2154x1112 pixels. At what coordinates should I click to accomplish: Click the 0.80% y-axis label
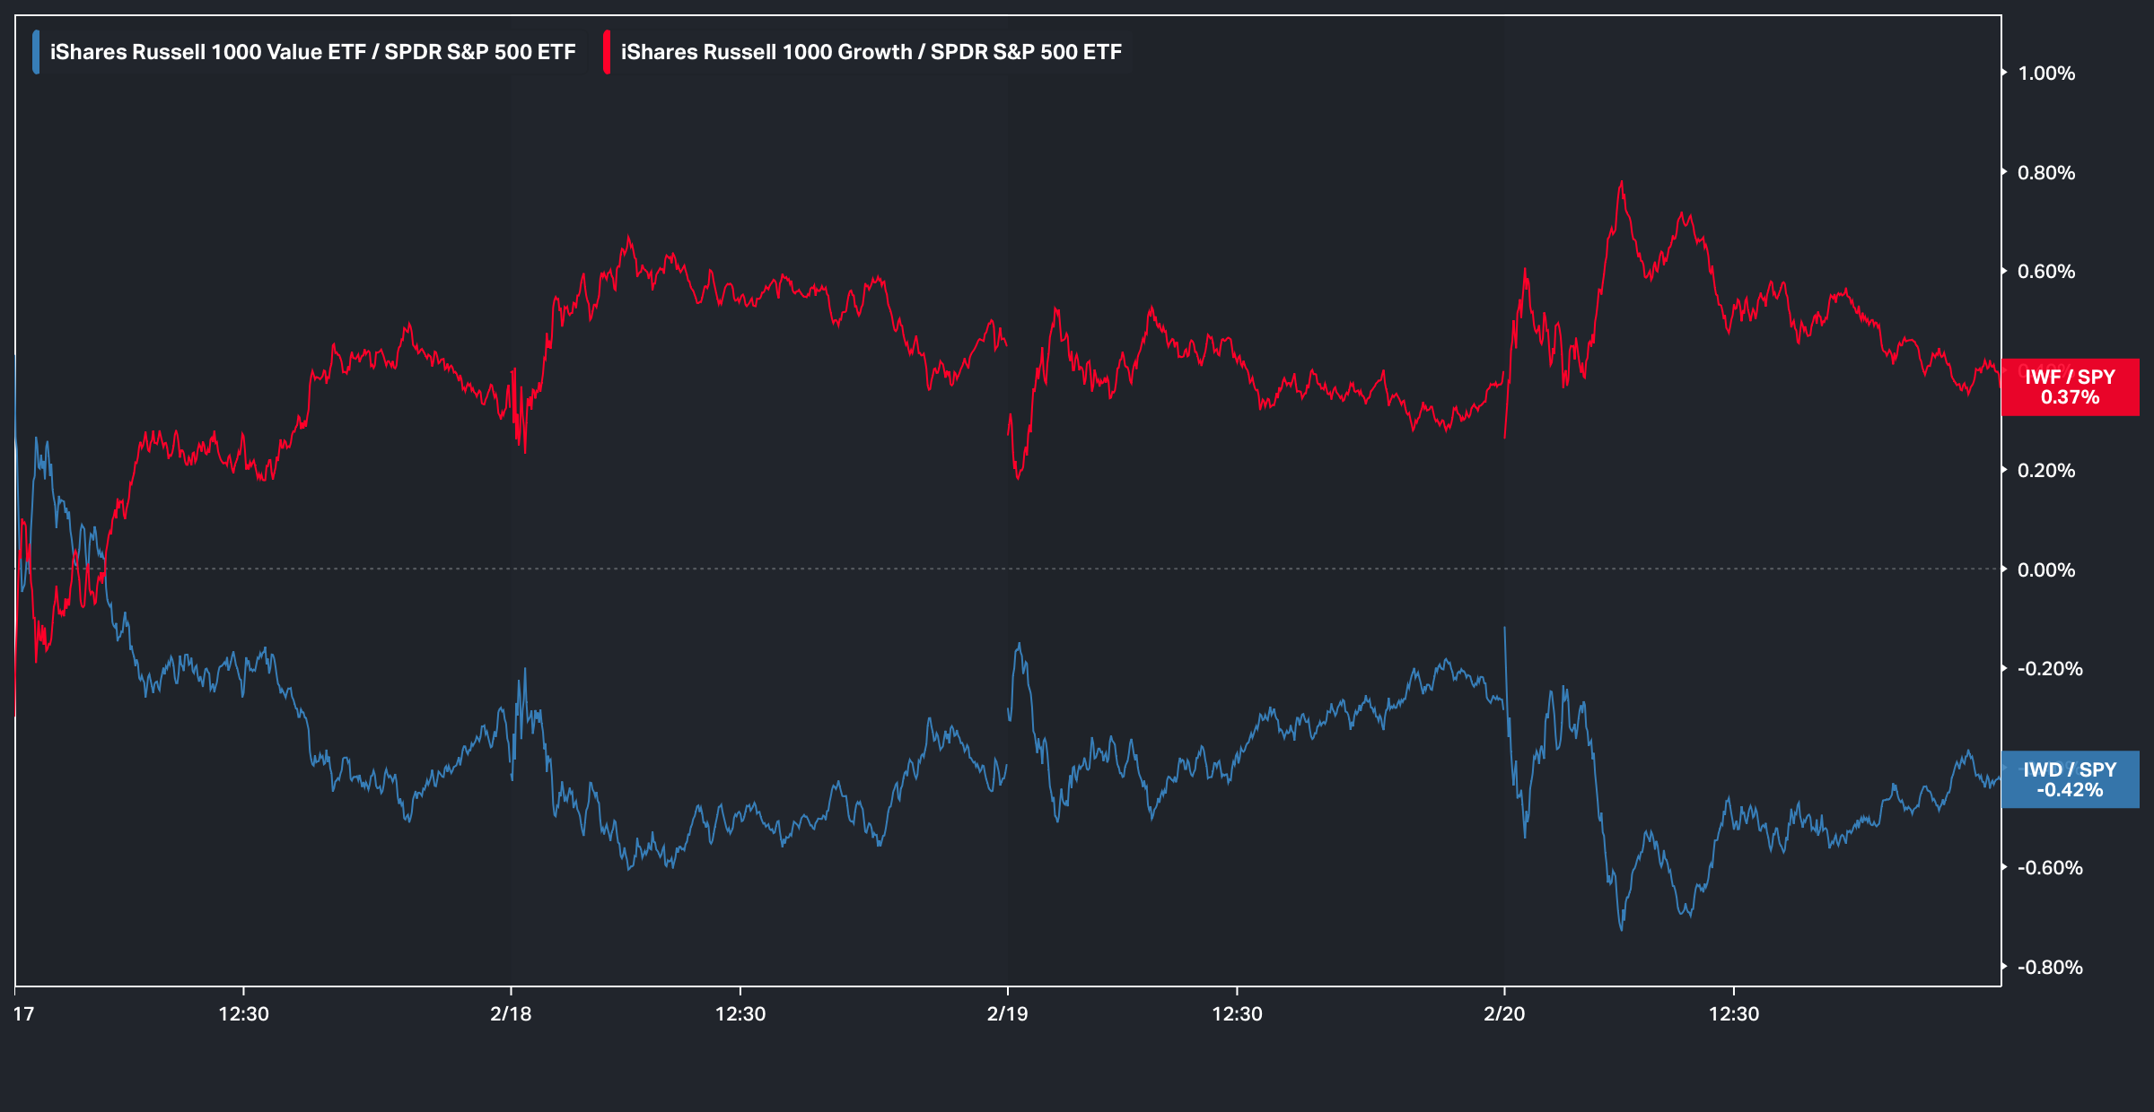[x=2046, y=173]
